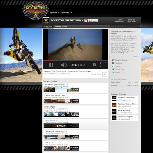Open the Facebook link
Screen dimensions: 153x153
[118, 63]
